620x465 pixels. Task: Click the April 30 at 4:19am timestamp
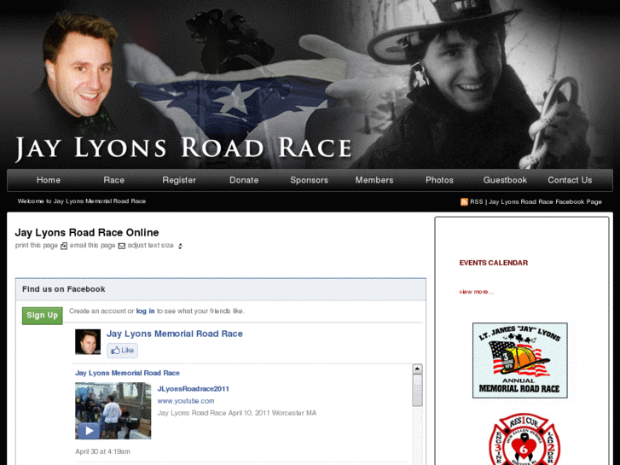pos(102,451)
